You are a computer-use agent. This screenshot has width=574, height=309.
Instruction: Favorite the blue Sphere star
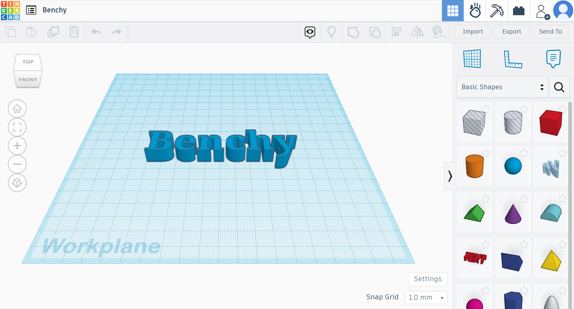[x=524, y=153]
